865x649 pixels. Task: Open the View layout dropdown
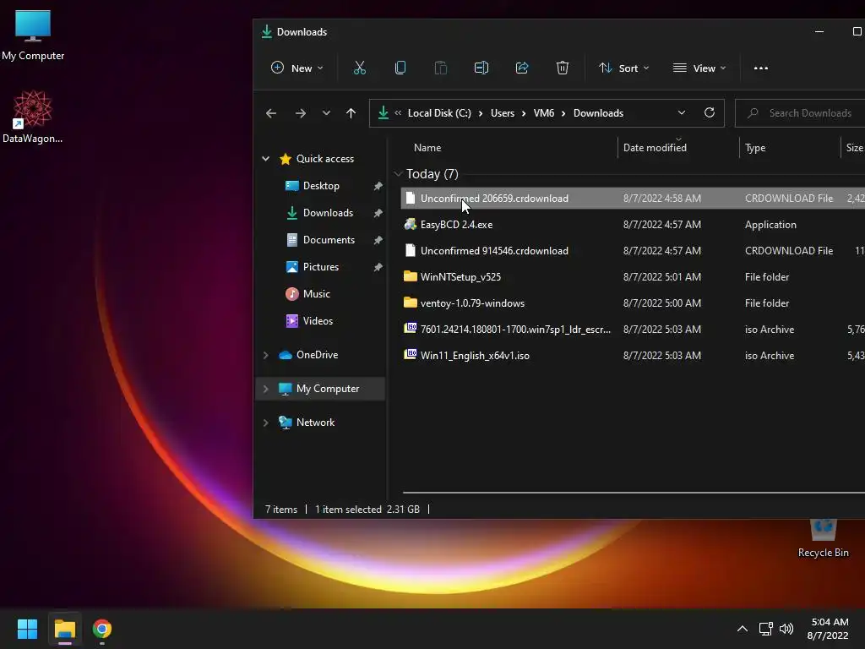(699, 68)
